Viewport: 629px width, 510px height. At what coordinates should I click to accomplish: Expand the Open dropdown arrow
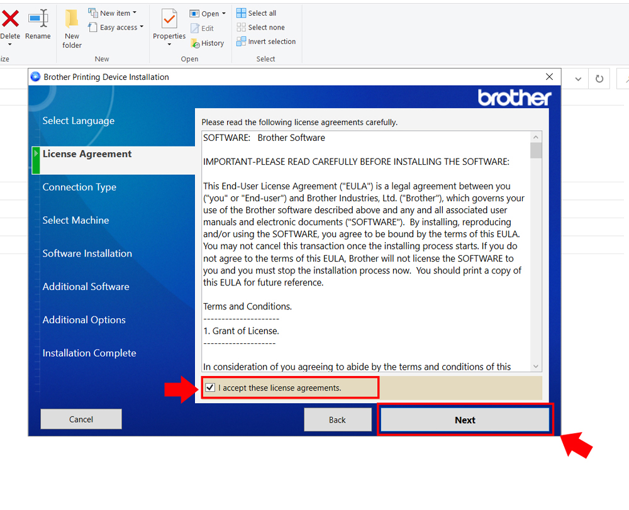(223, 14)
